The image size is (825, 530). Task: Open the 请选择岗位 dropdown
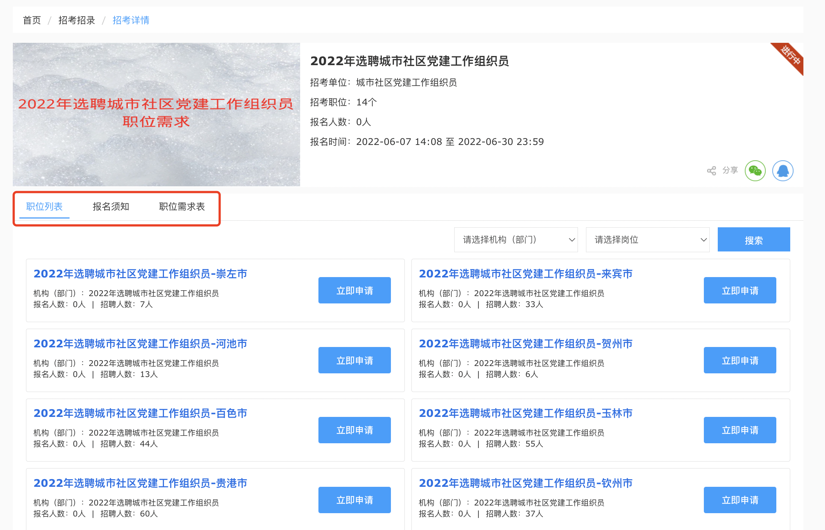pyautogui.click(x=647, y=240)
